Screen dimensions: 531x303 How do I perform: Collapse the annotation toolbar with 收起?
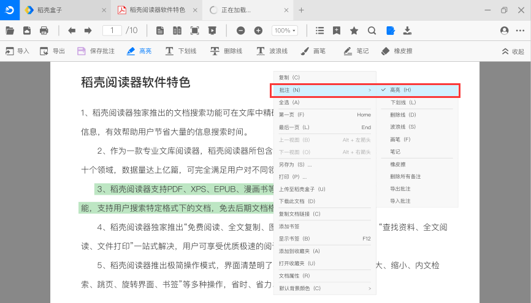(x=513, y=51)
